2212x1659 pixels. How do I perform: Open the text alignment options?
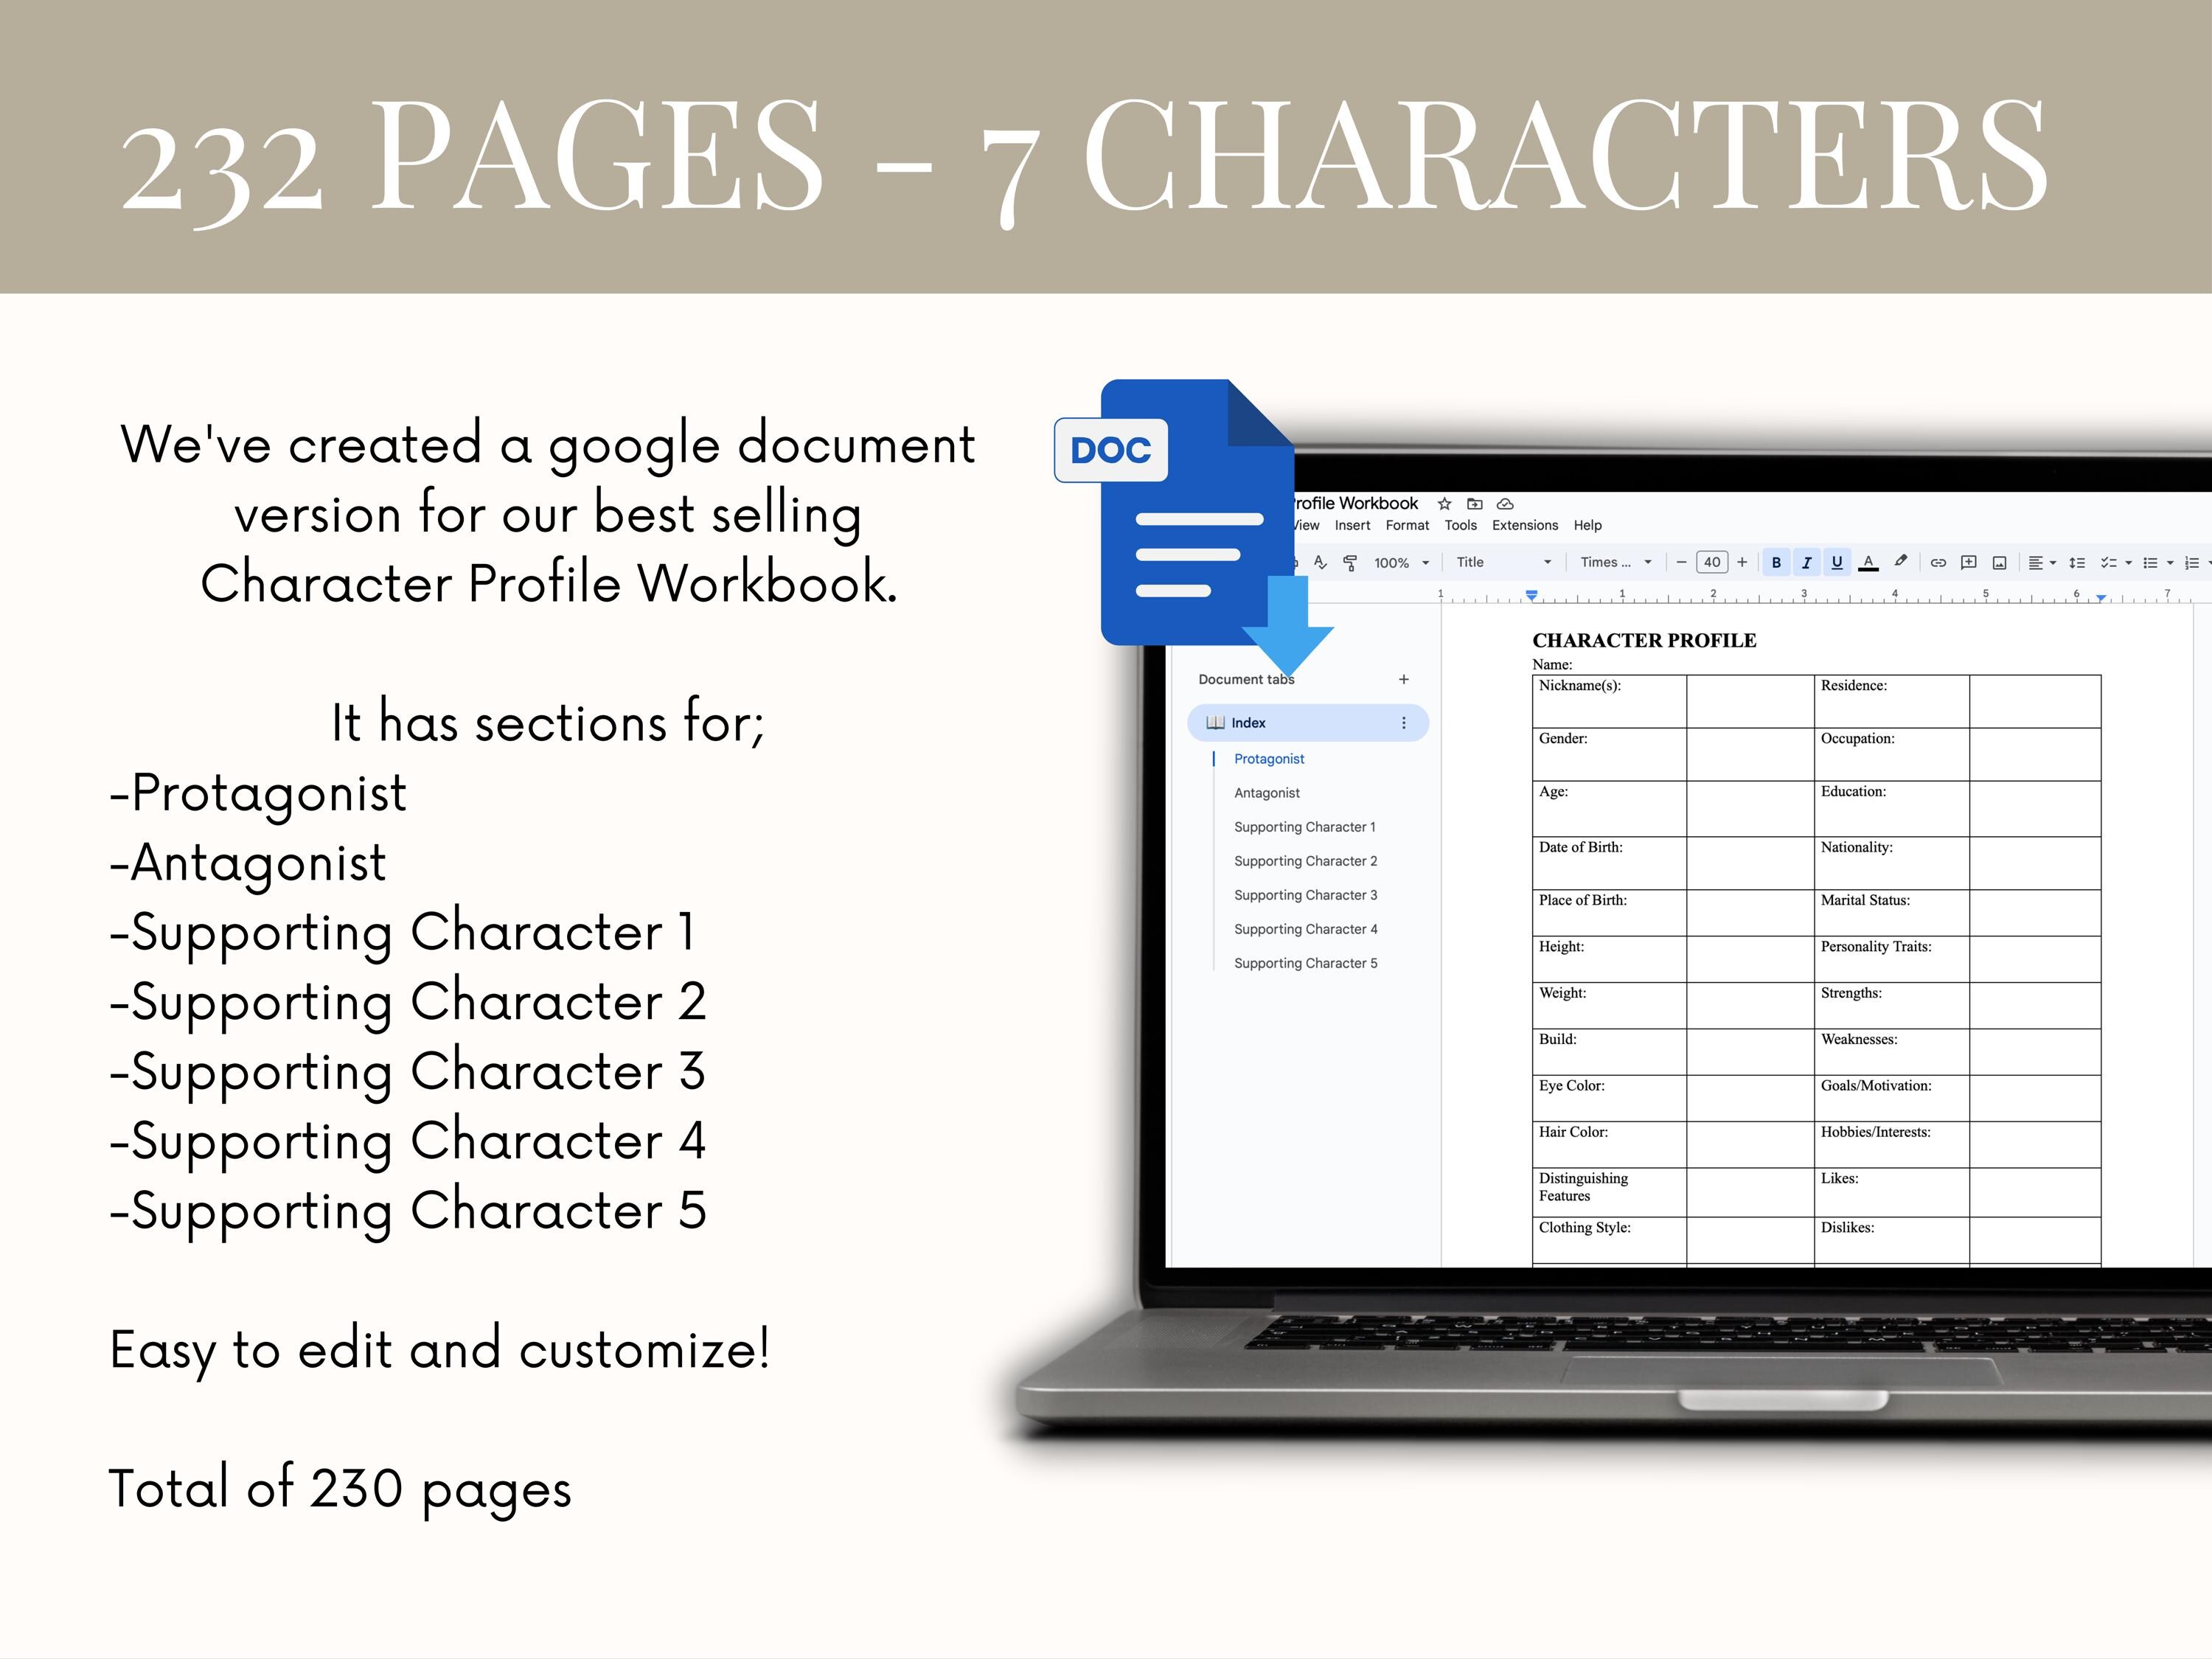tap(2042, 562)
